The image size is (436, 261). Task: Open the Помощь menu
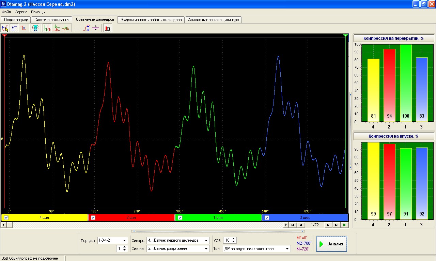(x=38, y=12)
